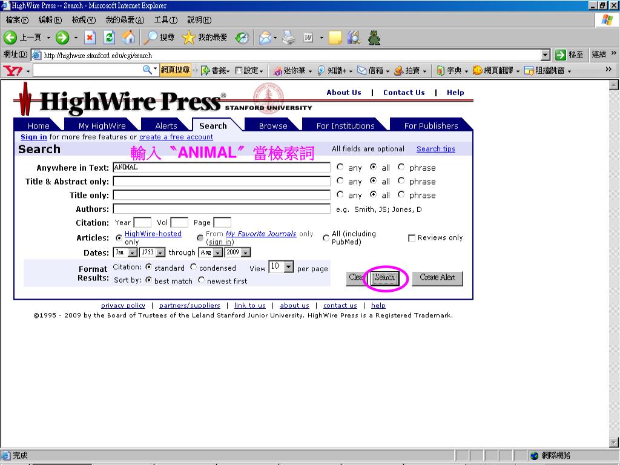Open the start year 1753 dropdown
Screen dimensions: 620x465
[152, 252]
